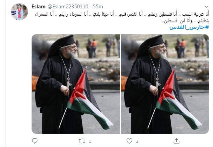Expand the tweet options caret

pos(206,7)
